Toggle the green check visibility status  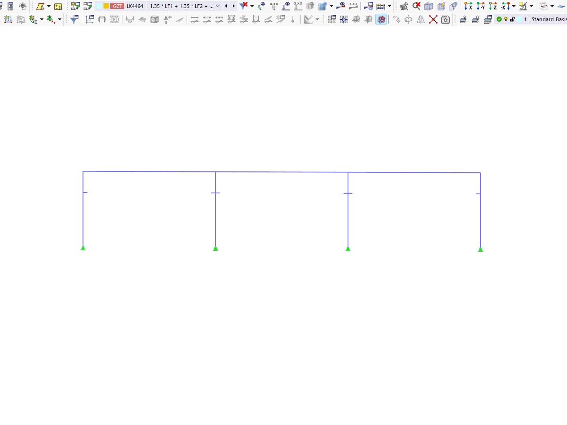[499, 19]
